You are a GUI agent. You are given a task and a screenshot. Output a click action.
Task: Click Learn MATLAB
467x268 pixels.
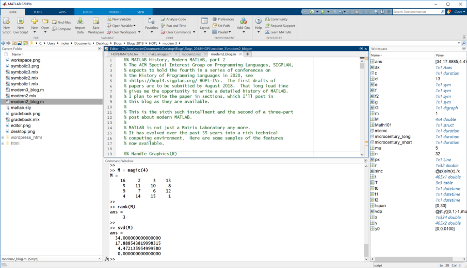pos(278,32)
